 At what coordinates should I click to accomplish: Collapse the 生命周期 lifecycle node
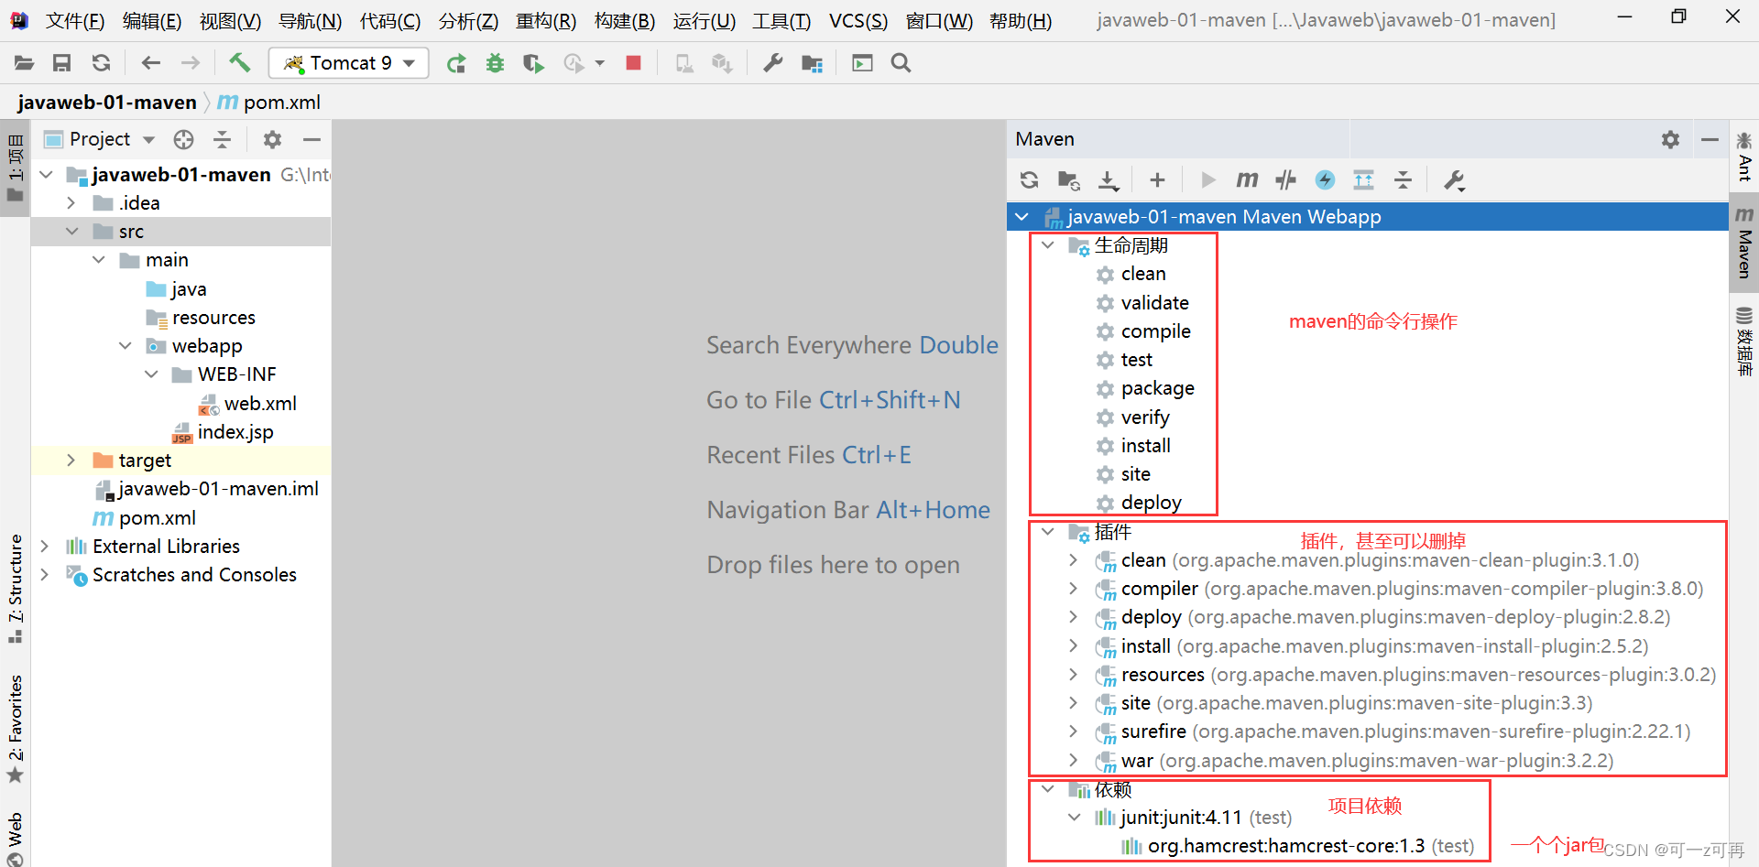pos(1047,245)
